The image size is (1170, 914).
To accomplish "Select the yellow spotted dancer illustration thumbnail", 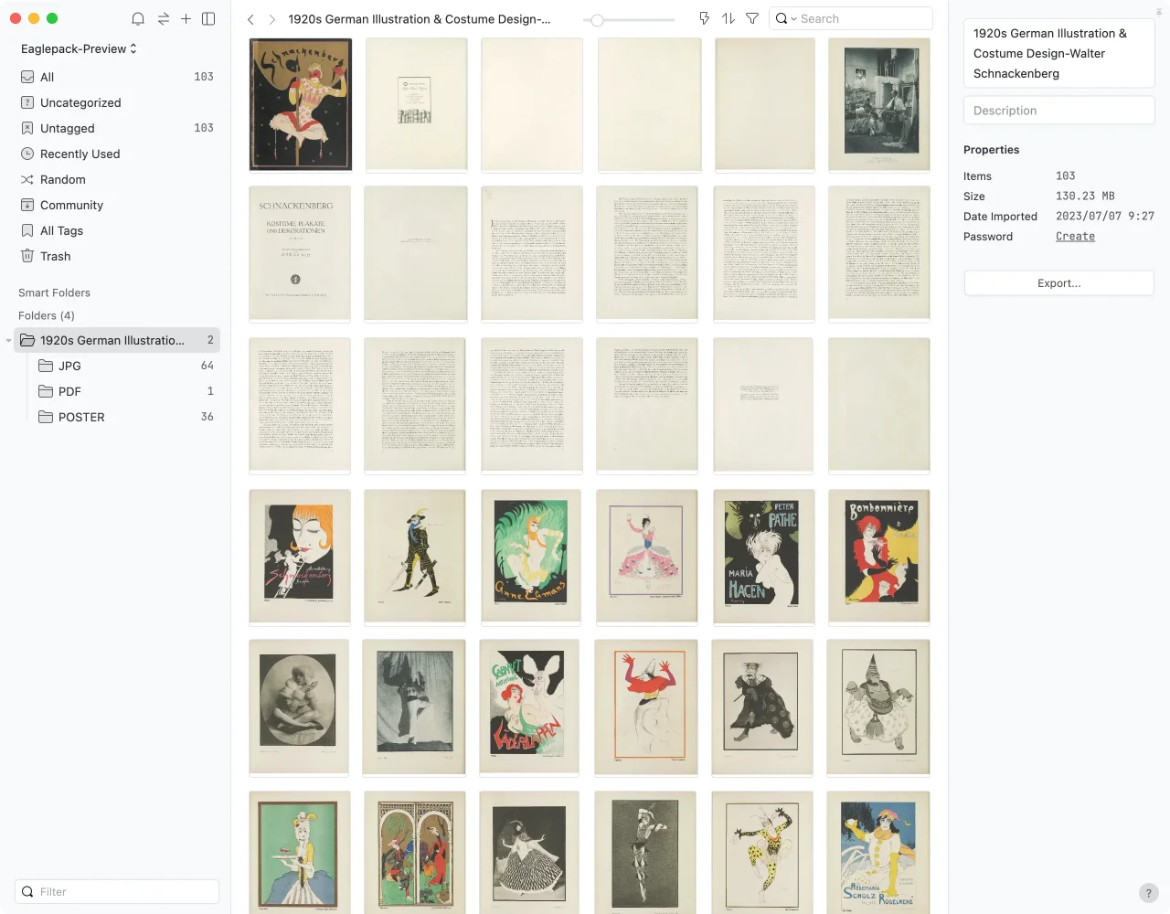I will 762,853.
